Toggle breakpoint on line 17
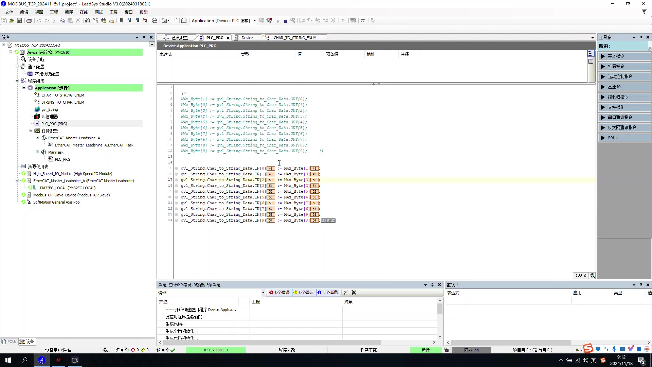 [177, 180]
